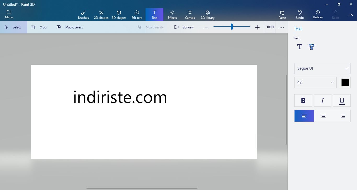Set text alignment to left
This screenshot has width=357, height=190.
304,116
